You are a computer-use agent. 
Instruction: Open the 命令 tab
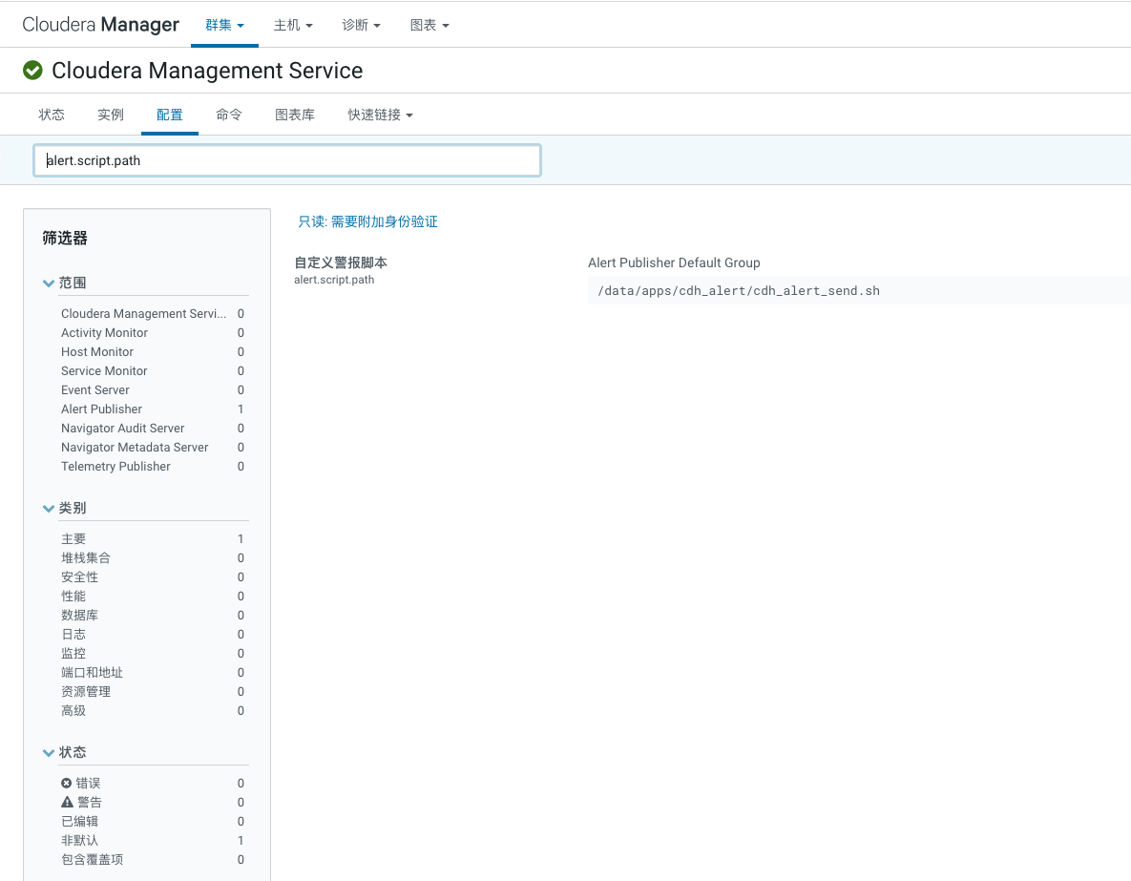click(229, 115)
